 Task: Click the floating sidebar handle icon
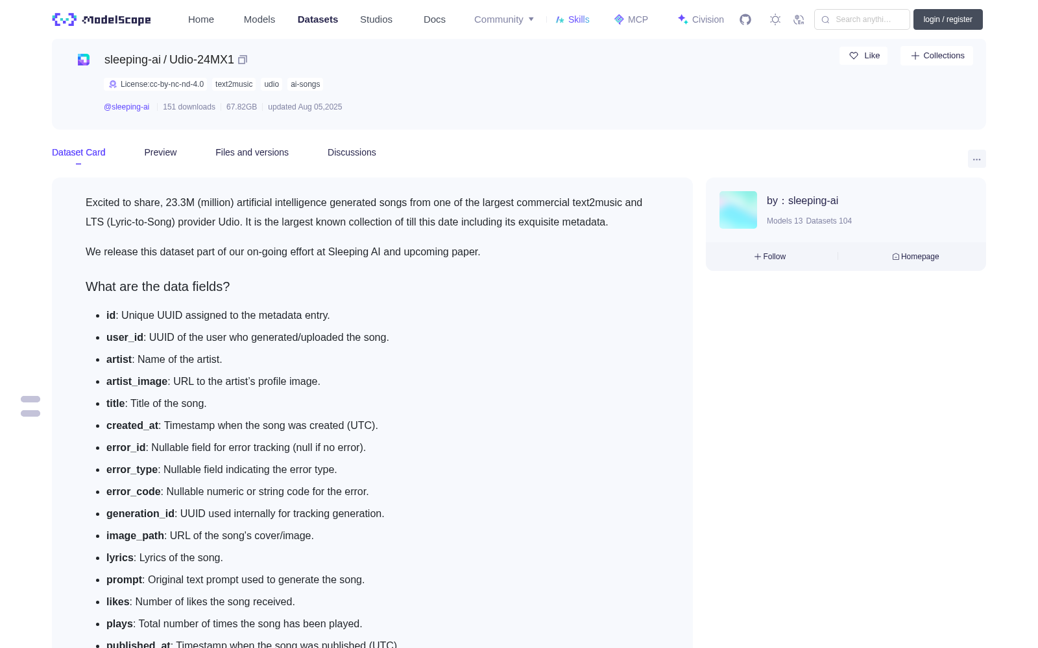pos(30,406)
